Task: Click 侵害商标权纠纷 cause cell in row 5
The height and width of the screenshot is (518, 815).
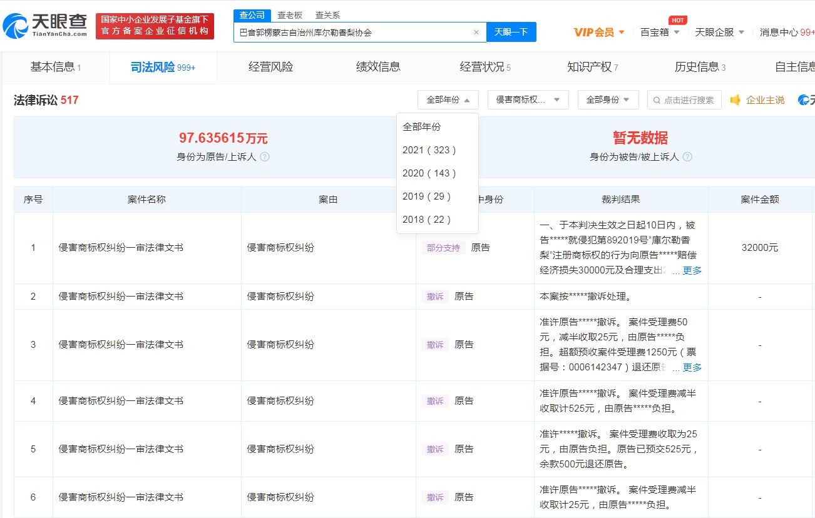Action: [x=280, y=449]
